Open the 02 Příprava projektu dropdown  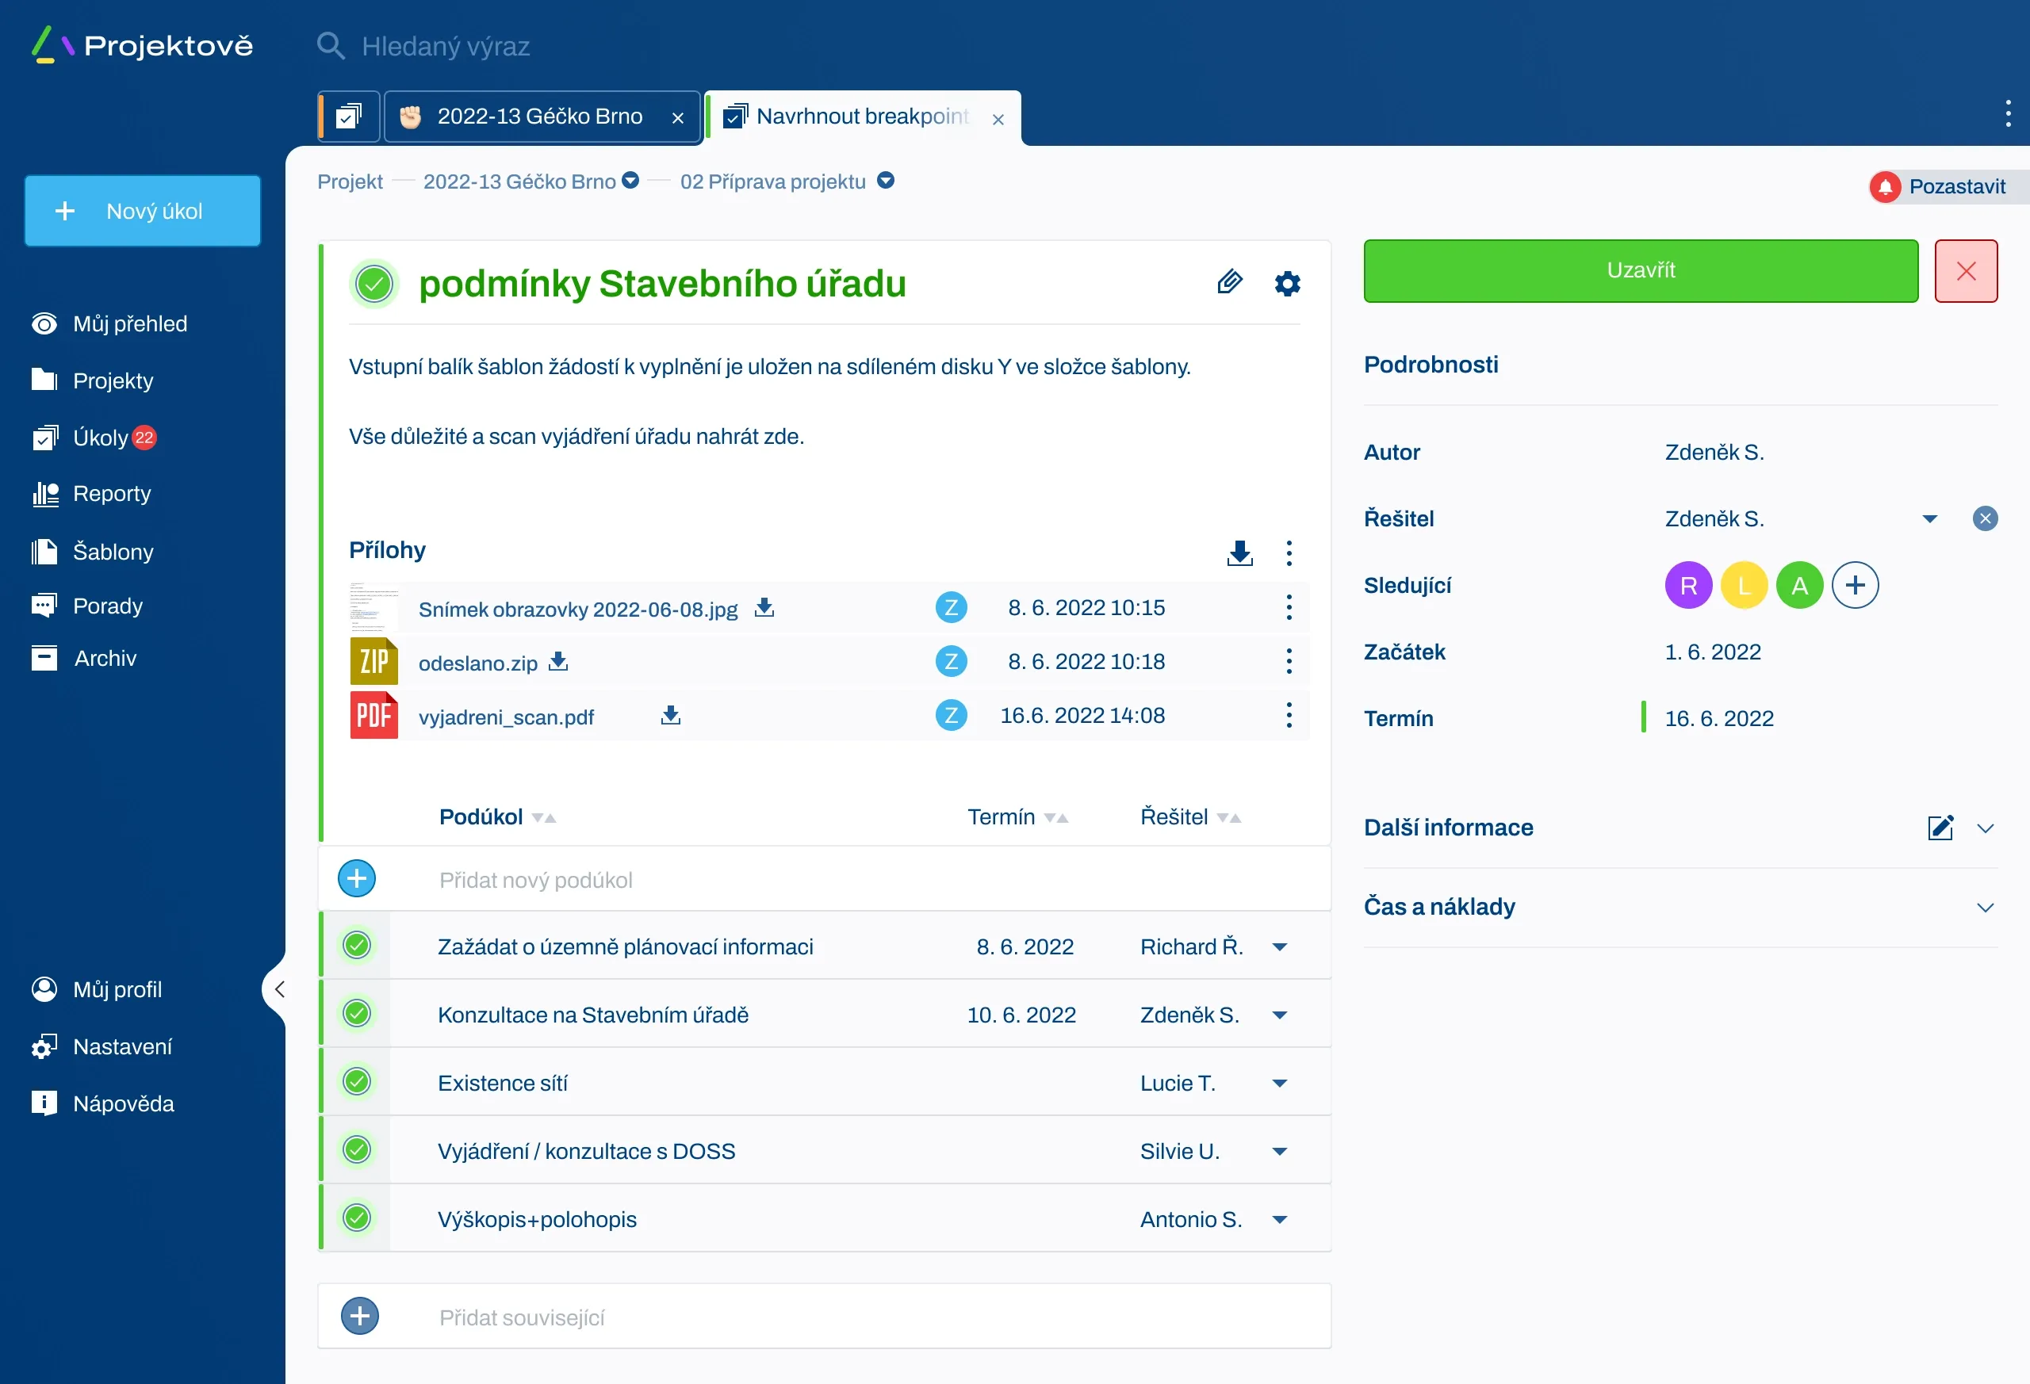[885, 181]
